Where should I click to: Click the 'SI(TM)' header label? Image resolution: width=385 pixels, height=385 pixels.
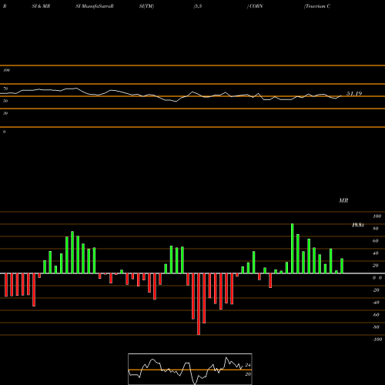point(146,6)
